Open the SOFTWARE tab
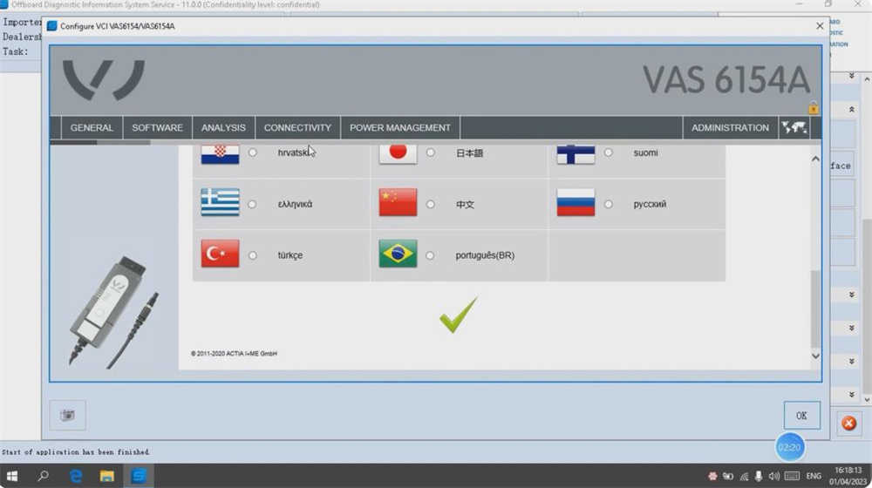 (157, 127)
